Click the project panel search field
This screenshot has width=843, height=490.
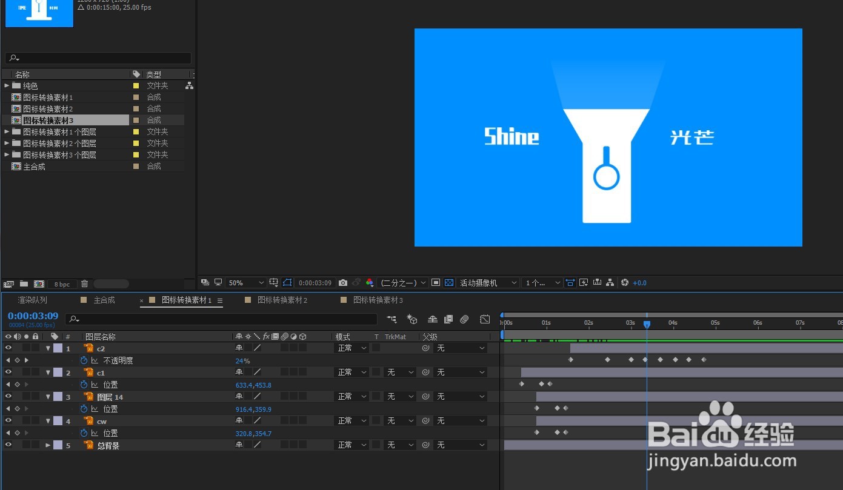tap(98, 58)
